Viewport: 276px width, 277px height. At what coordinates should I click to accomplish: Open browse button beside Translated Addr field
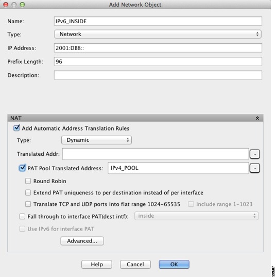click(255, 154)
